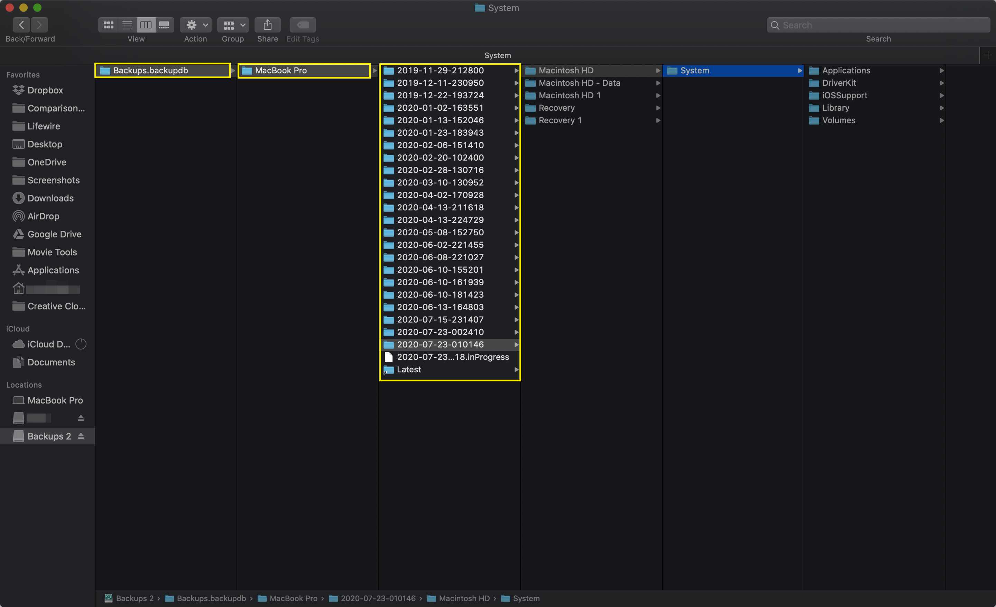Select Macintosh HD in the fourth column

pos(591,70)
